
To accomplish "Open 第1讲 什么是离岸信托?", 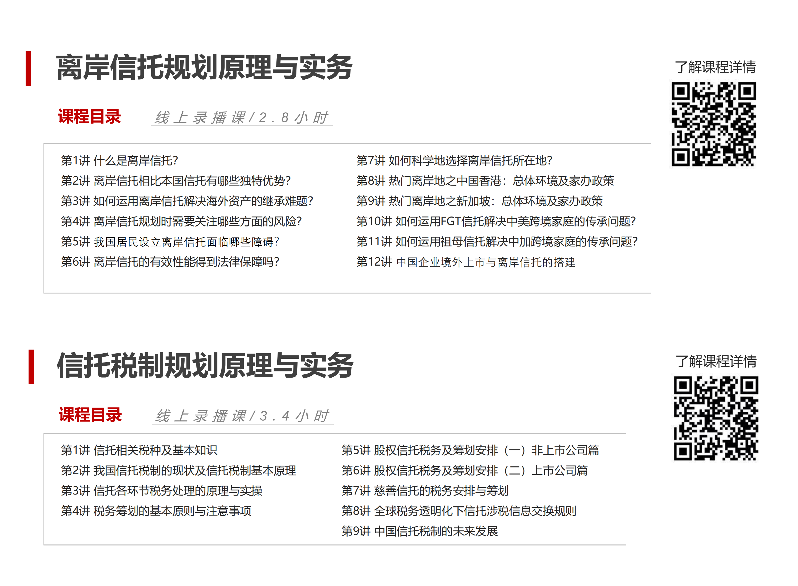I will pyautogui.click(x=119, y=161).
